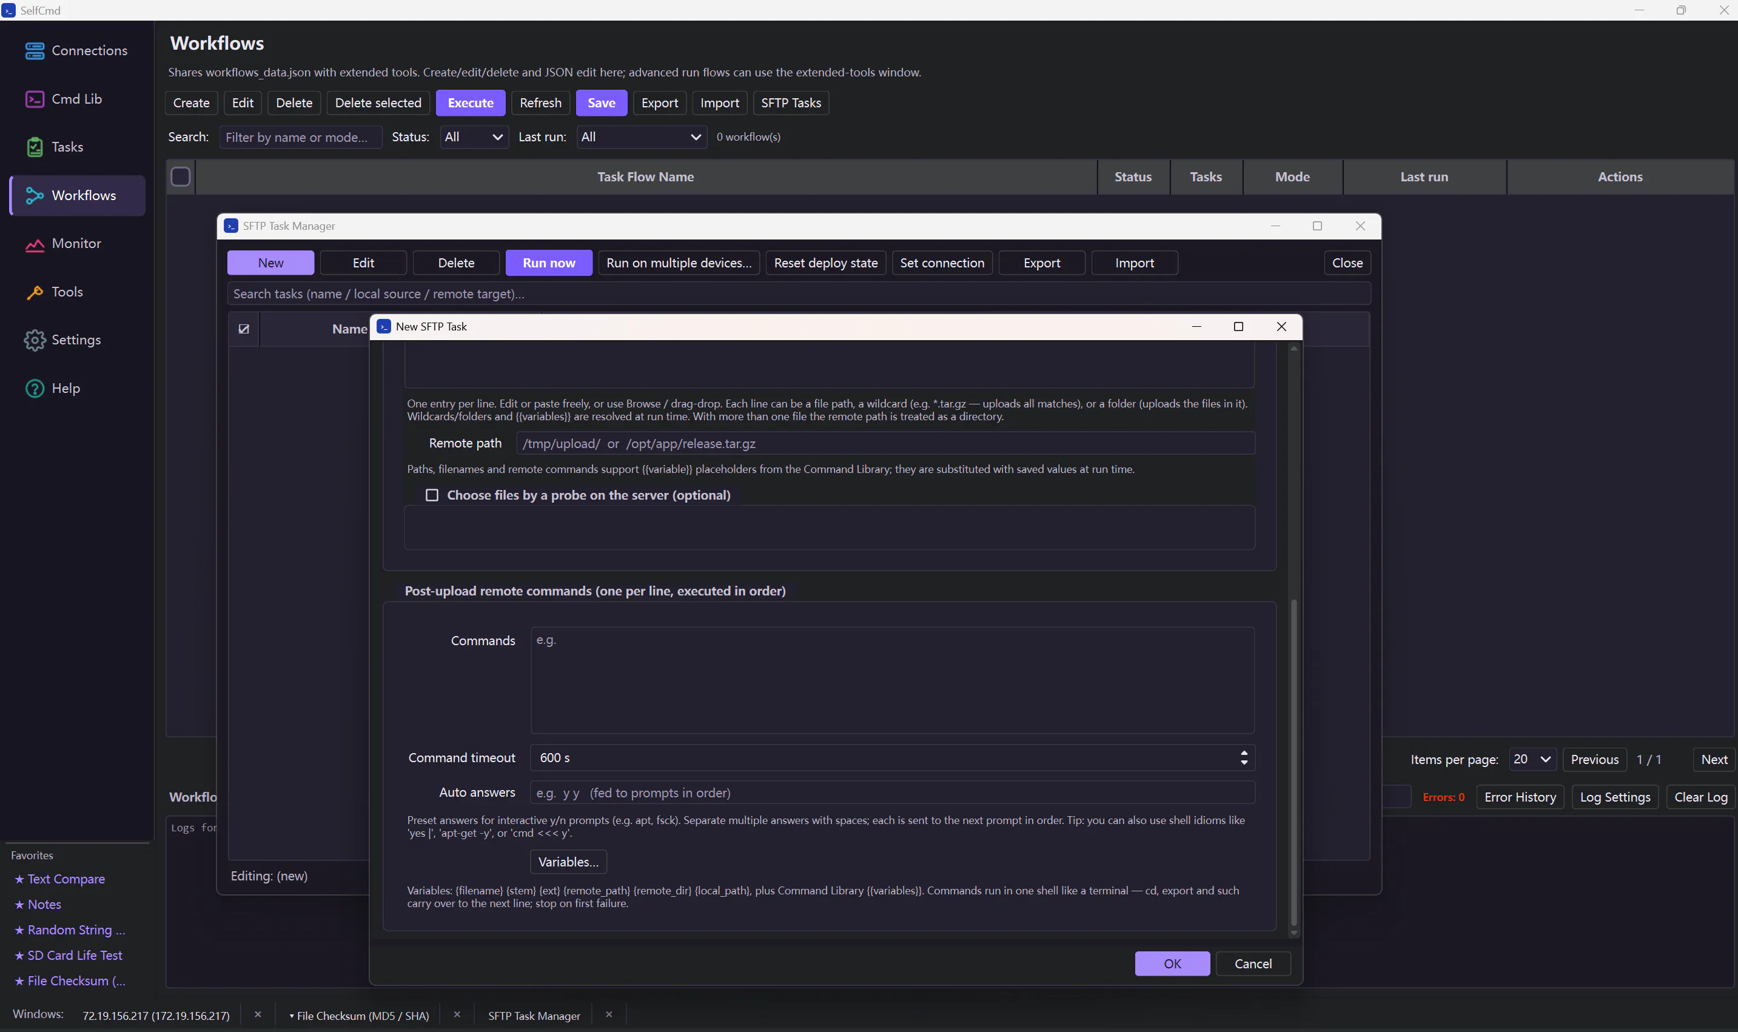Viewport: 1738px width, 1032px height.
Task: Focus the SFTP Search tasks field
Action: tap(799, 293)
